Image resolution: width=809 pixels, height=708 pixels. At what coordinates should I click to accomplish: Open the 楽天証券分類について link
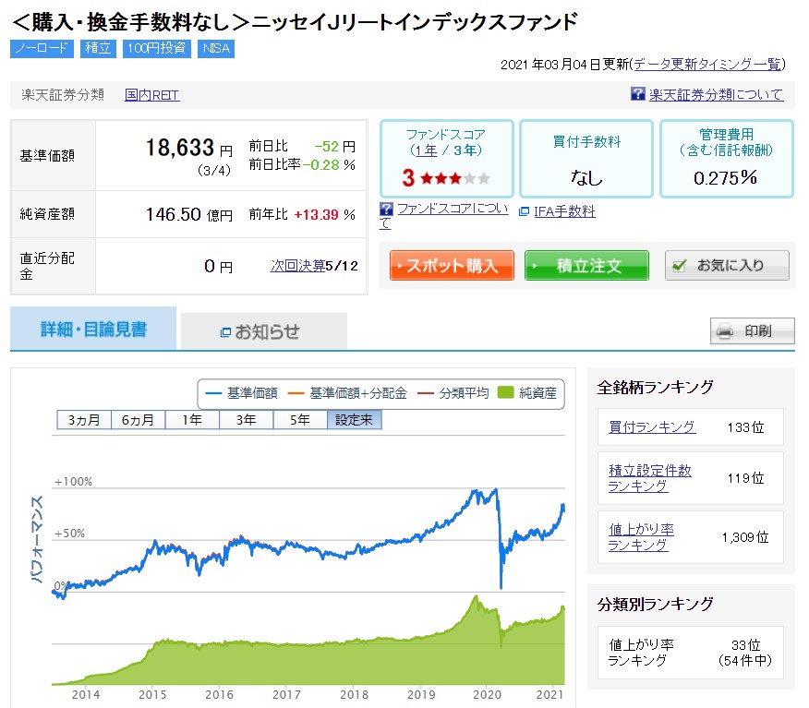(716, 94)
